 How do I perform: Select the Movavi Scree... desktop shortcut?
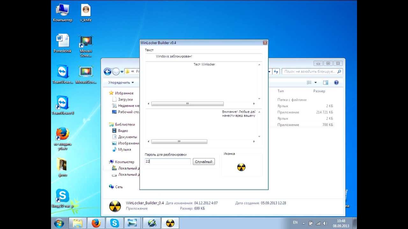[x=86, y=46]
